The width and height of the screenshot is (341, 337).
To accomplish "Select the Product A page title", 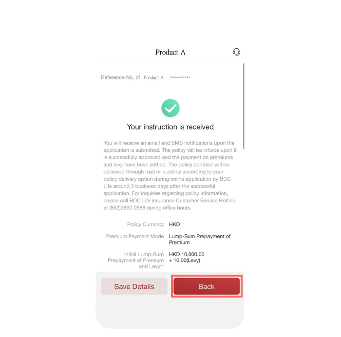I will pyautogui.click(x=170, y=52).
